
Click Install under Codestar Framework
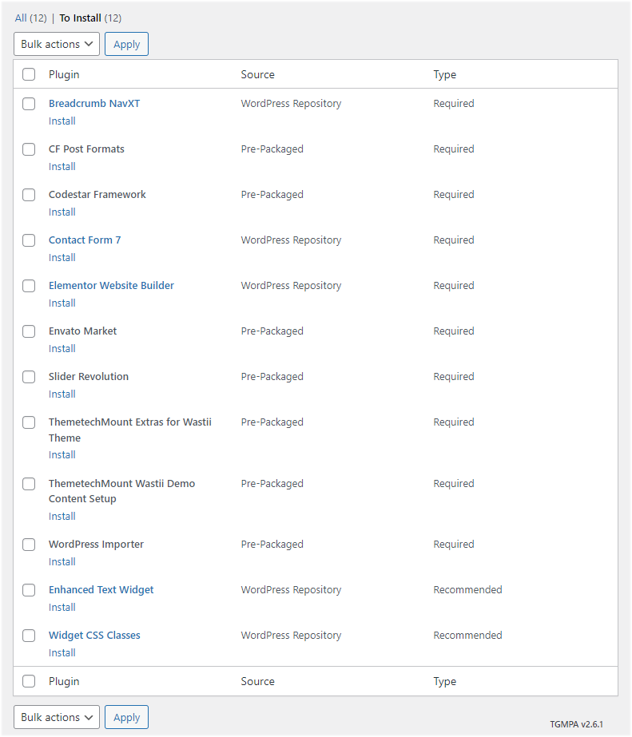click(62, 212)
